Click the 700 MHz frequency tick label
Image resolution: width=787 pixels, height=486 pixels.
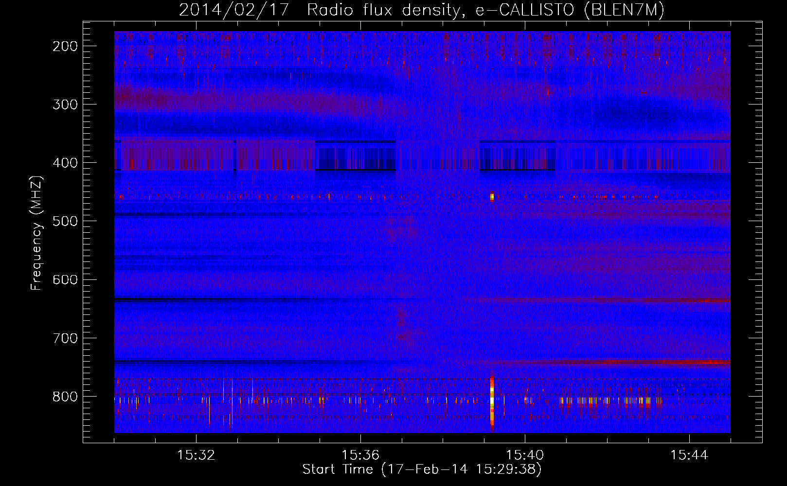(x=65, y=338)
